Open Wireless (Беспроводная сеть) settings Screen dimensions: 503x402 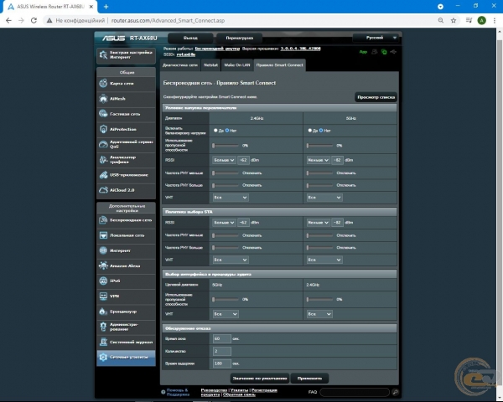tap(126, 220)
